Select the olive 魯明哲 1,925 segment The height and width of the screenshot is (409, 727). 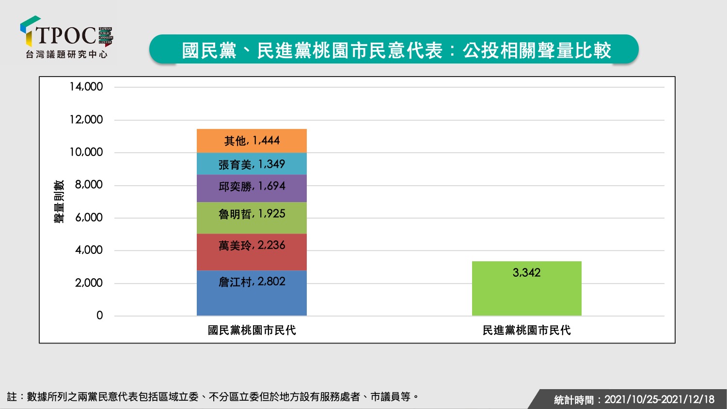tap(252, 218)
